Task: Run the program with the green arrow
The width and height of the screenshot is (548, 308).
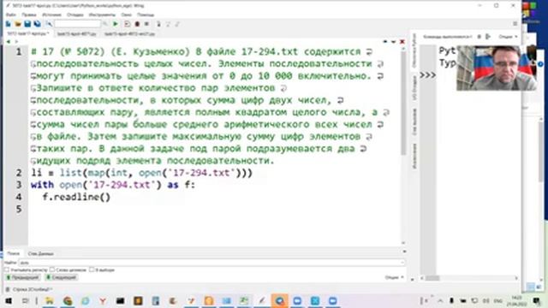Action: pyautogui.click(x=116, y=24)
